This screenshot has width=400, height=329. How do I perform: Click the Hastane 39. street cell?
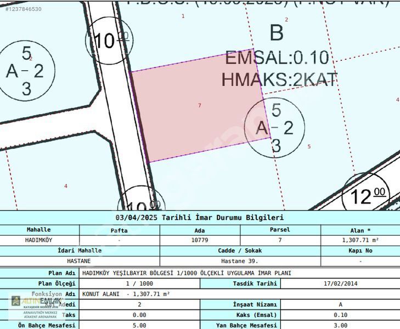pyautogui.click(x=240, y=262)
